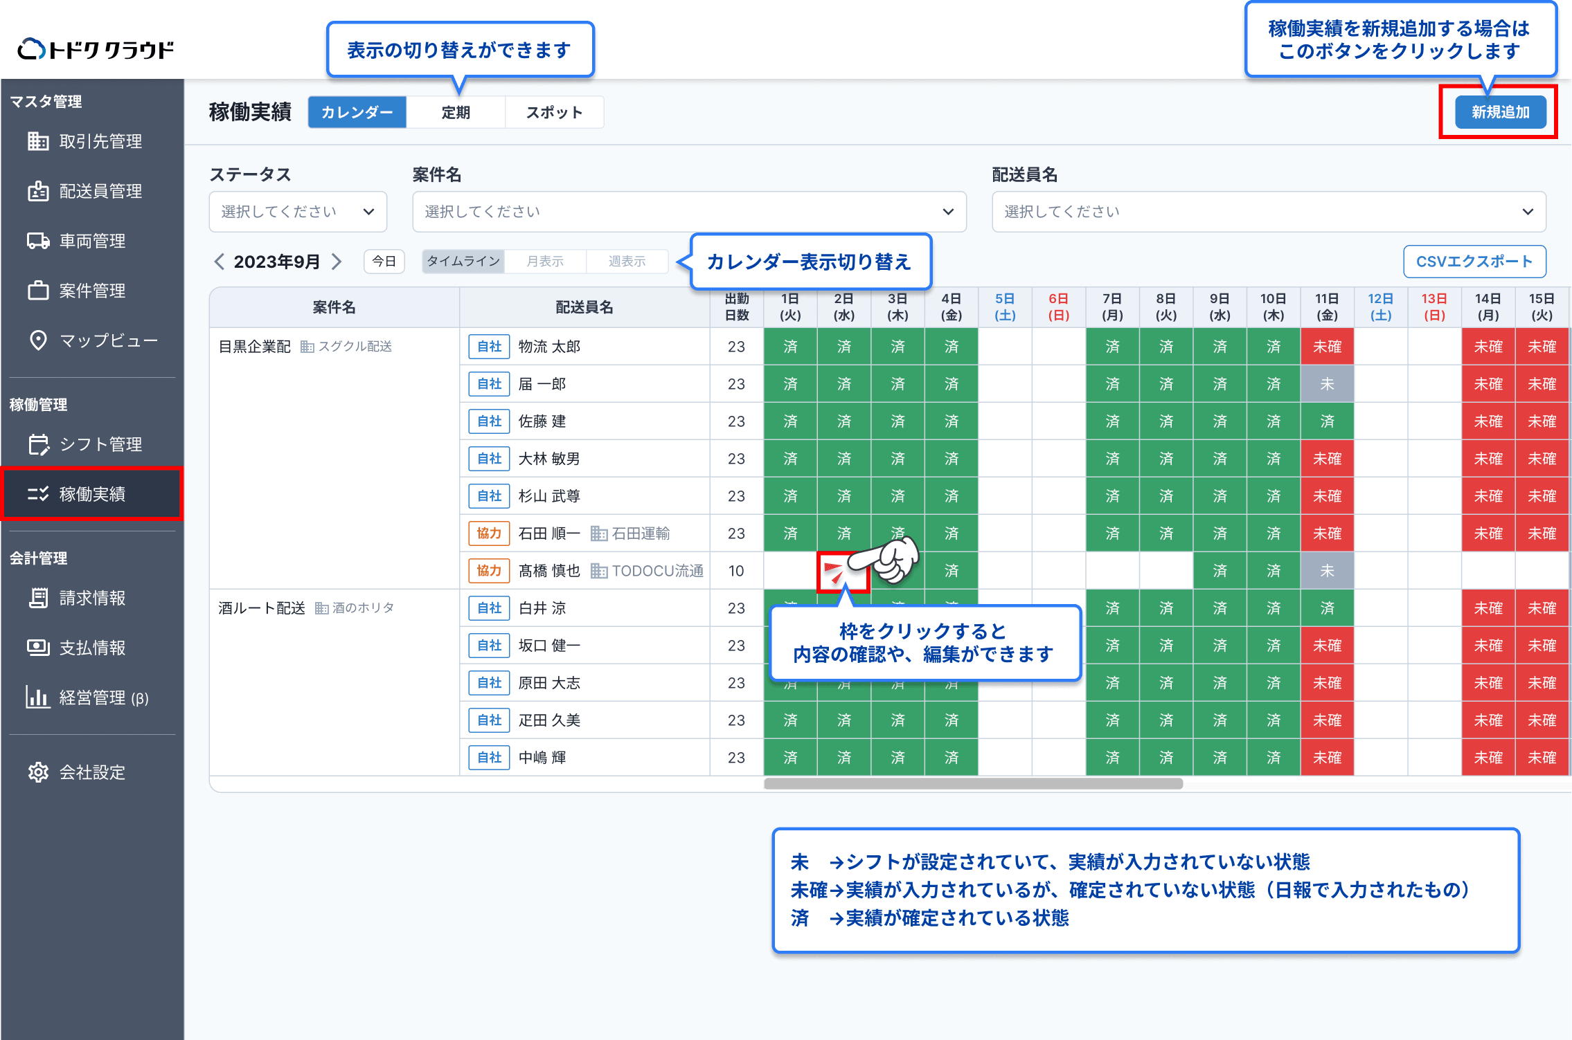Switch to the スポット tab
This screenshot has height=1040, width=1572.
point(554,112)
